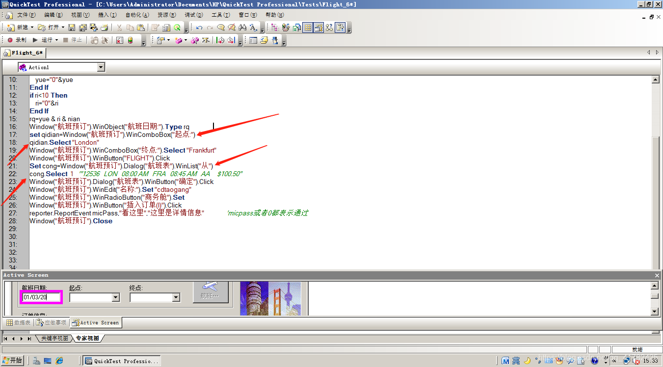
Task: Click the checkpoint results icon with red X
Action: coord(119,40)
